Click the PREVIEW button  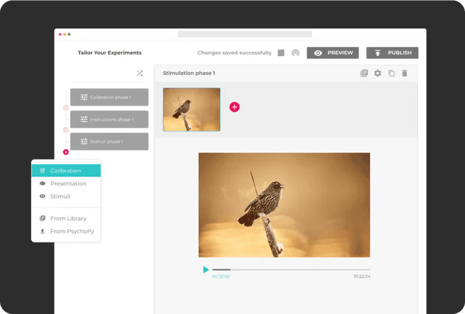tap(332, 53)
